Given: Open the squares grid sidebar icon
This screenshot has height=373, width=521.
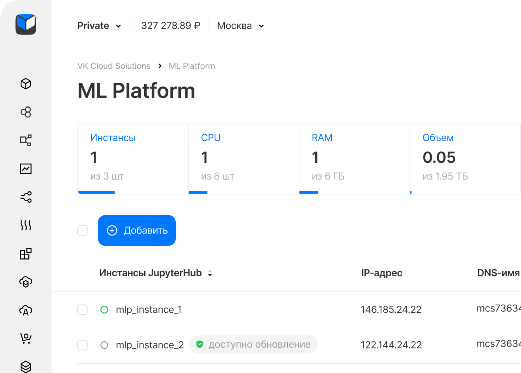Looking at the screenshot, I should click(26, 254).
